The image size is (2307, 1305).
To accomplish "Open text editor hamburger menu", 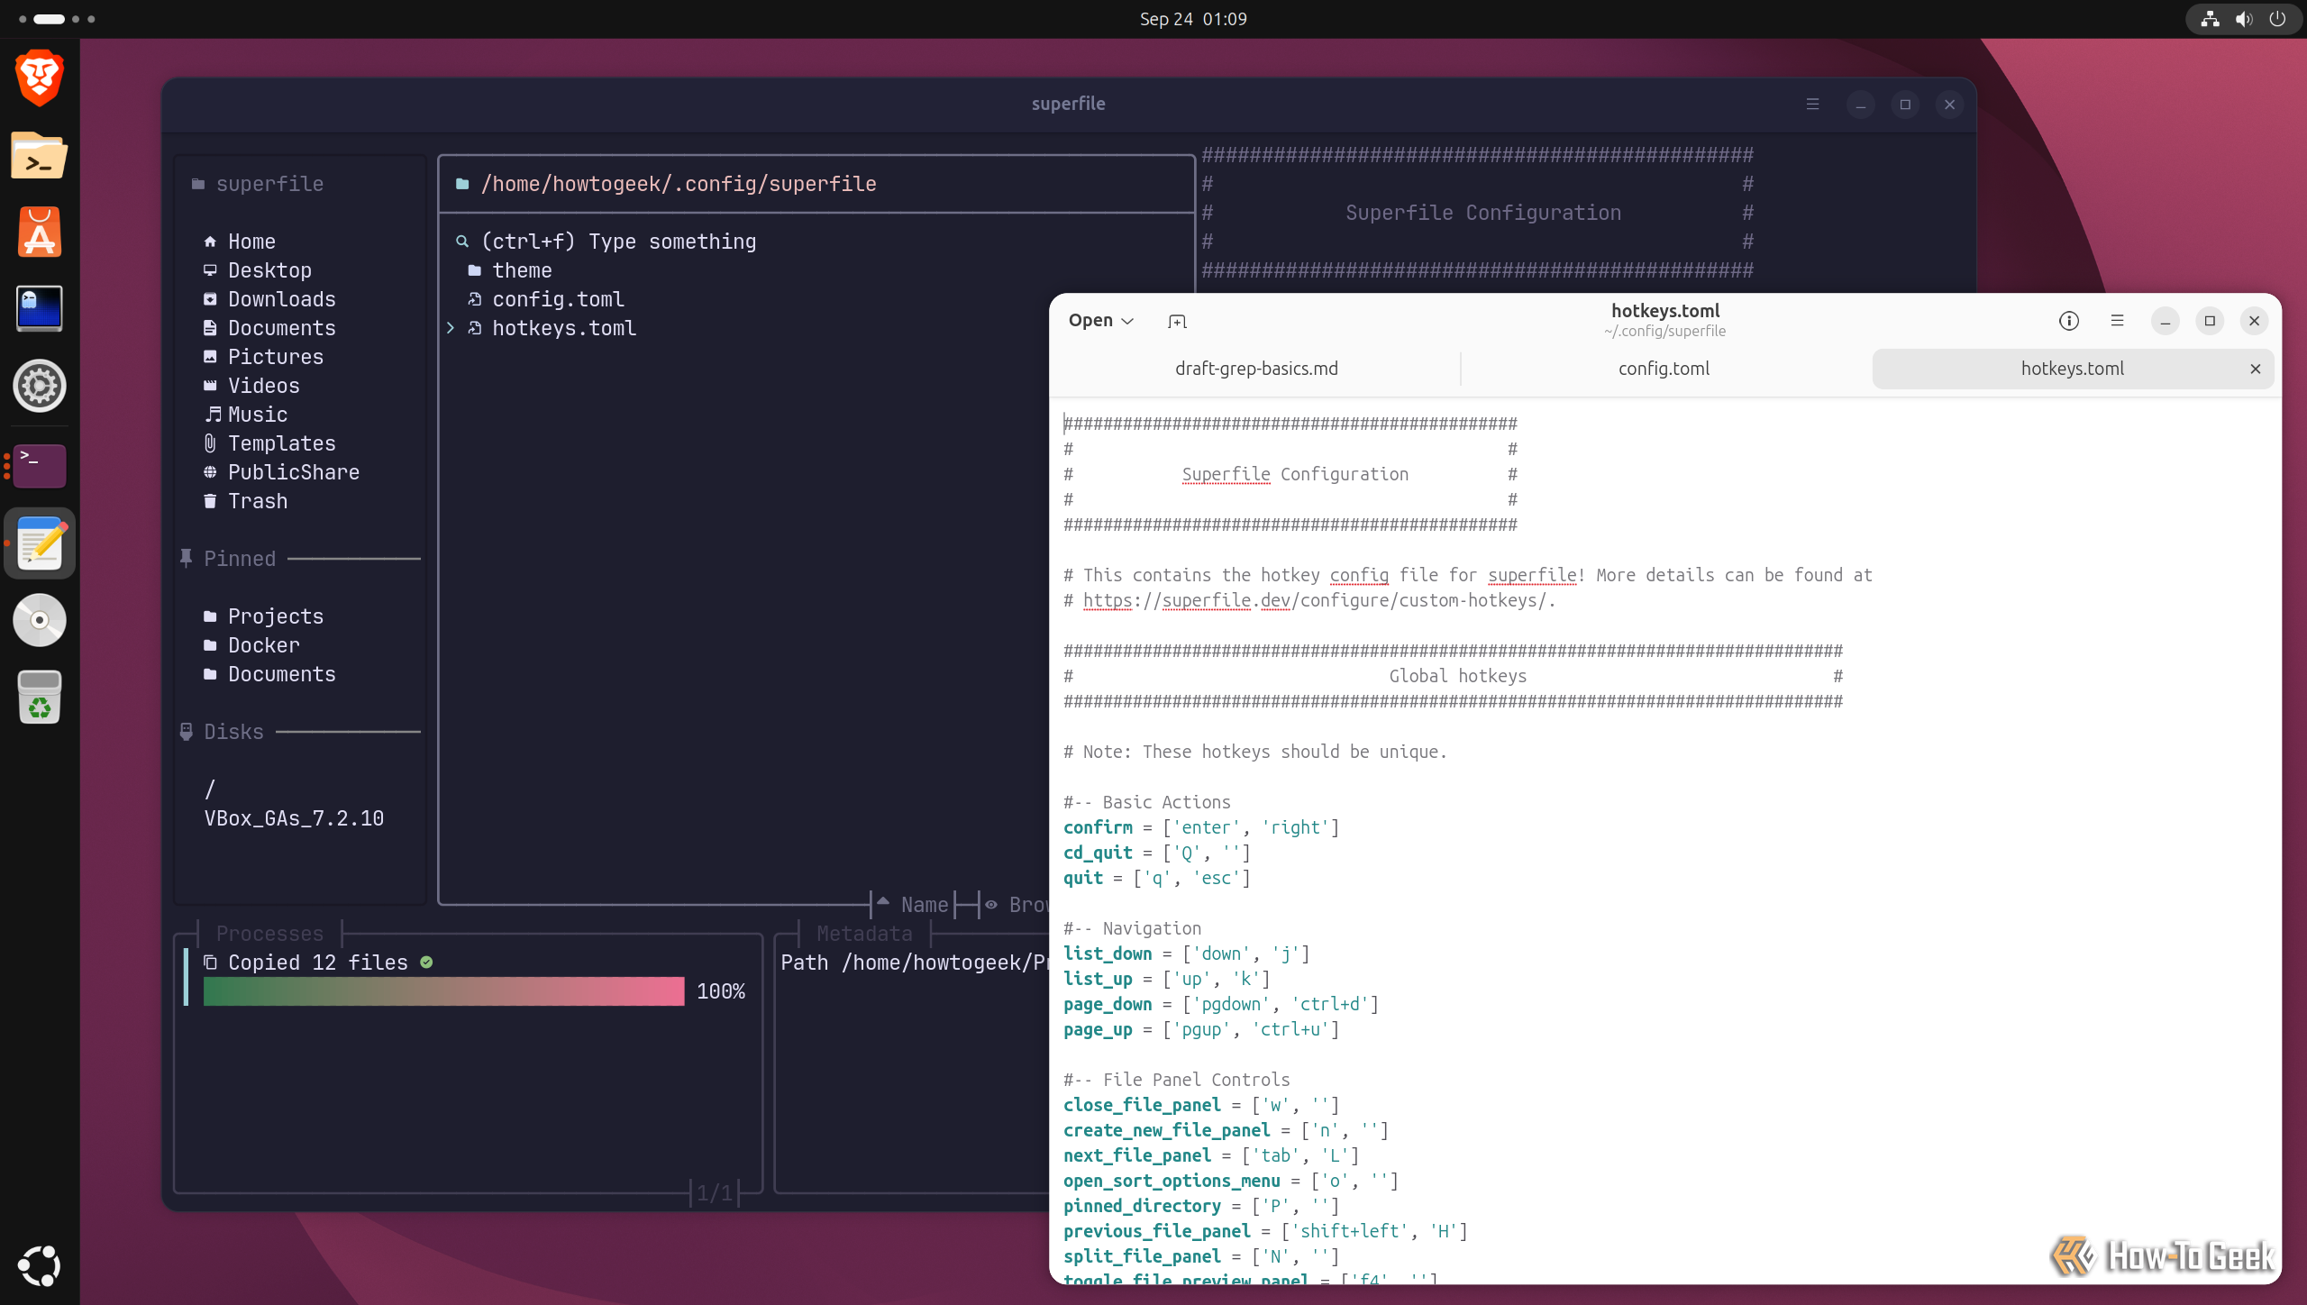I will pos(2118,321).
